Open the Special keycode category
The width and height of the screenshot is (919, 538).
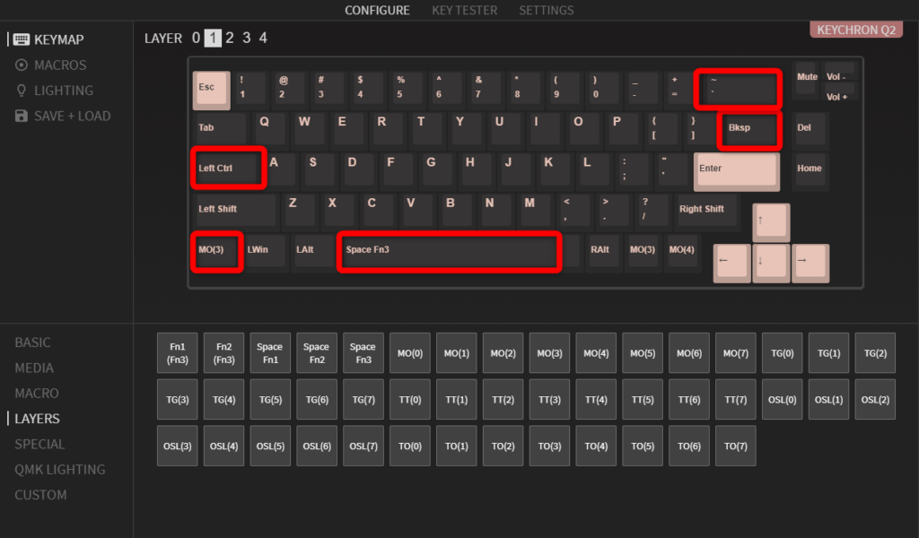[39, 445]
